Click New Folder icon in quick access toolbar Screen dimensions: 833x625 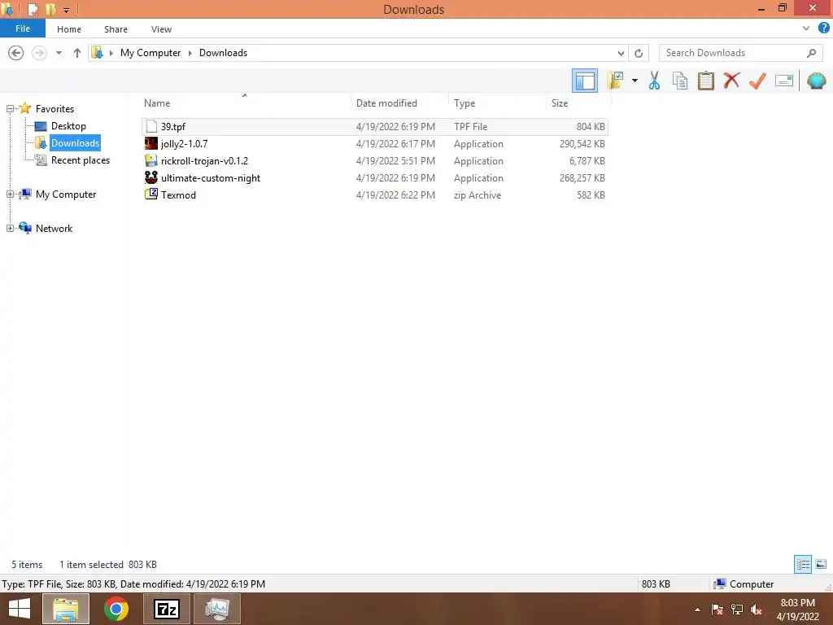click(50, 9)
